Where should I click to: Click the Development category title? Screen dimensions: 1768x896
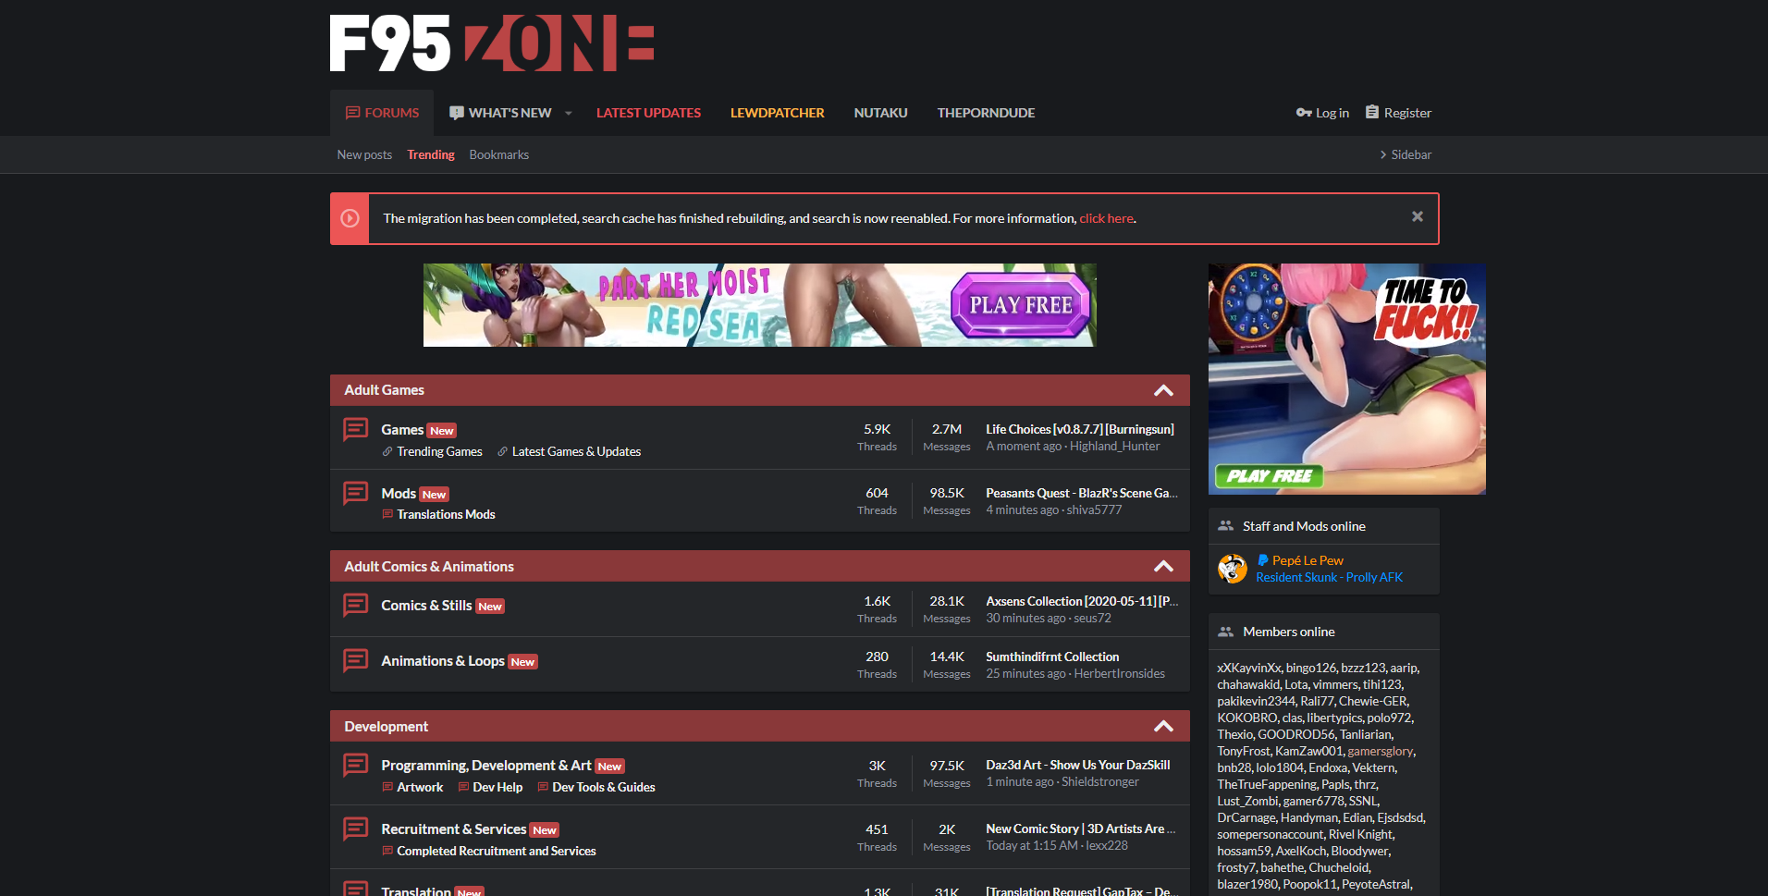(x=386, y=726)
